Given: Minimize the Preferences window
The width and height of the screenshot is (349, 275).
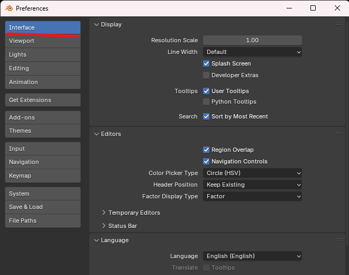Looking at the screenshot, I should [289, 8].
